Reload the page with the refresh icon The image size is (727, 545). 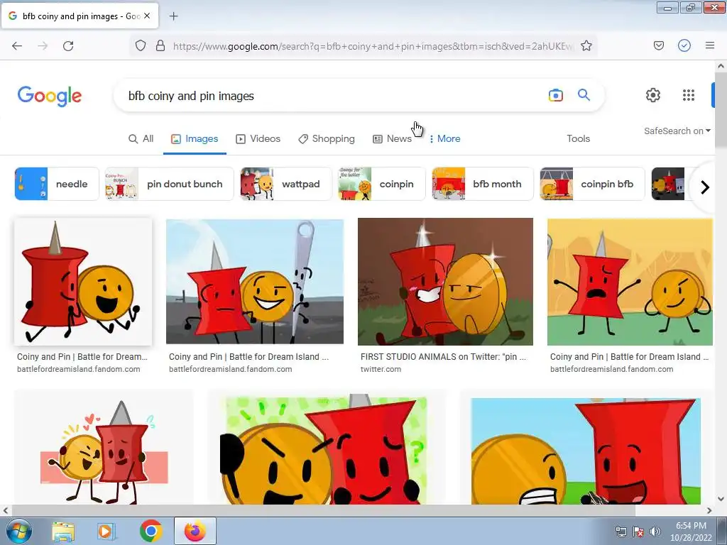pos(68,45)
